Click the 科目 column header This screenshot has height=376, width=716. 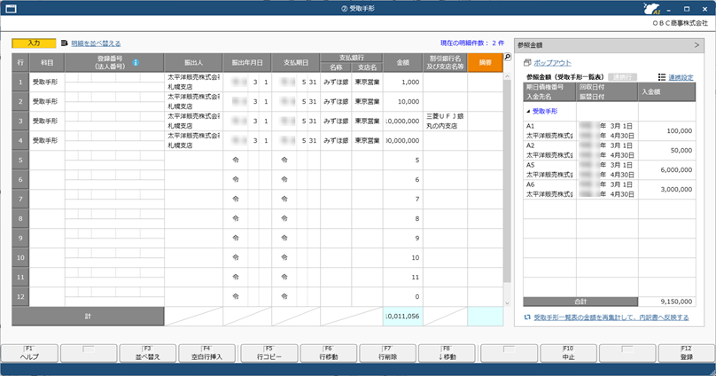point(47,63)
